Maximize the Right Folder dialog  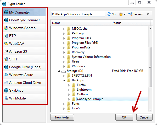139,3
